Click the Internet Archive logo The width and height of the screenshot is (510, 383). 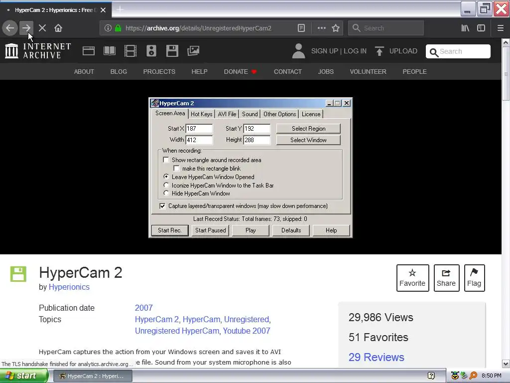click(x=38, y=51)
